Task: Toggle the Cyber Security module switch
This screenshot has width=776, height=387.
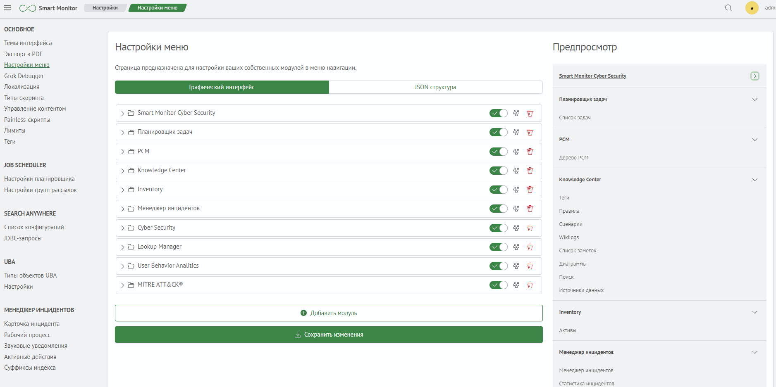Action: pos(499,228)
